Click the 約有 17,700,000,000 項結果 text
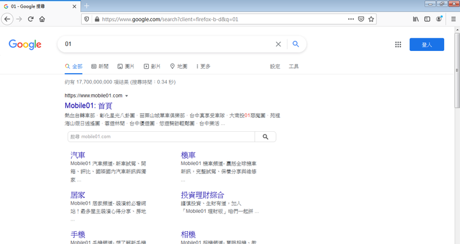 point(96,82)
